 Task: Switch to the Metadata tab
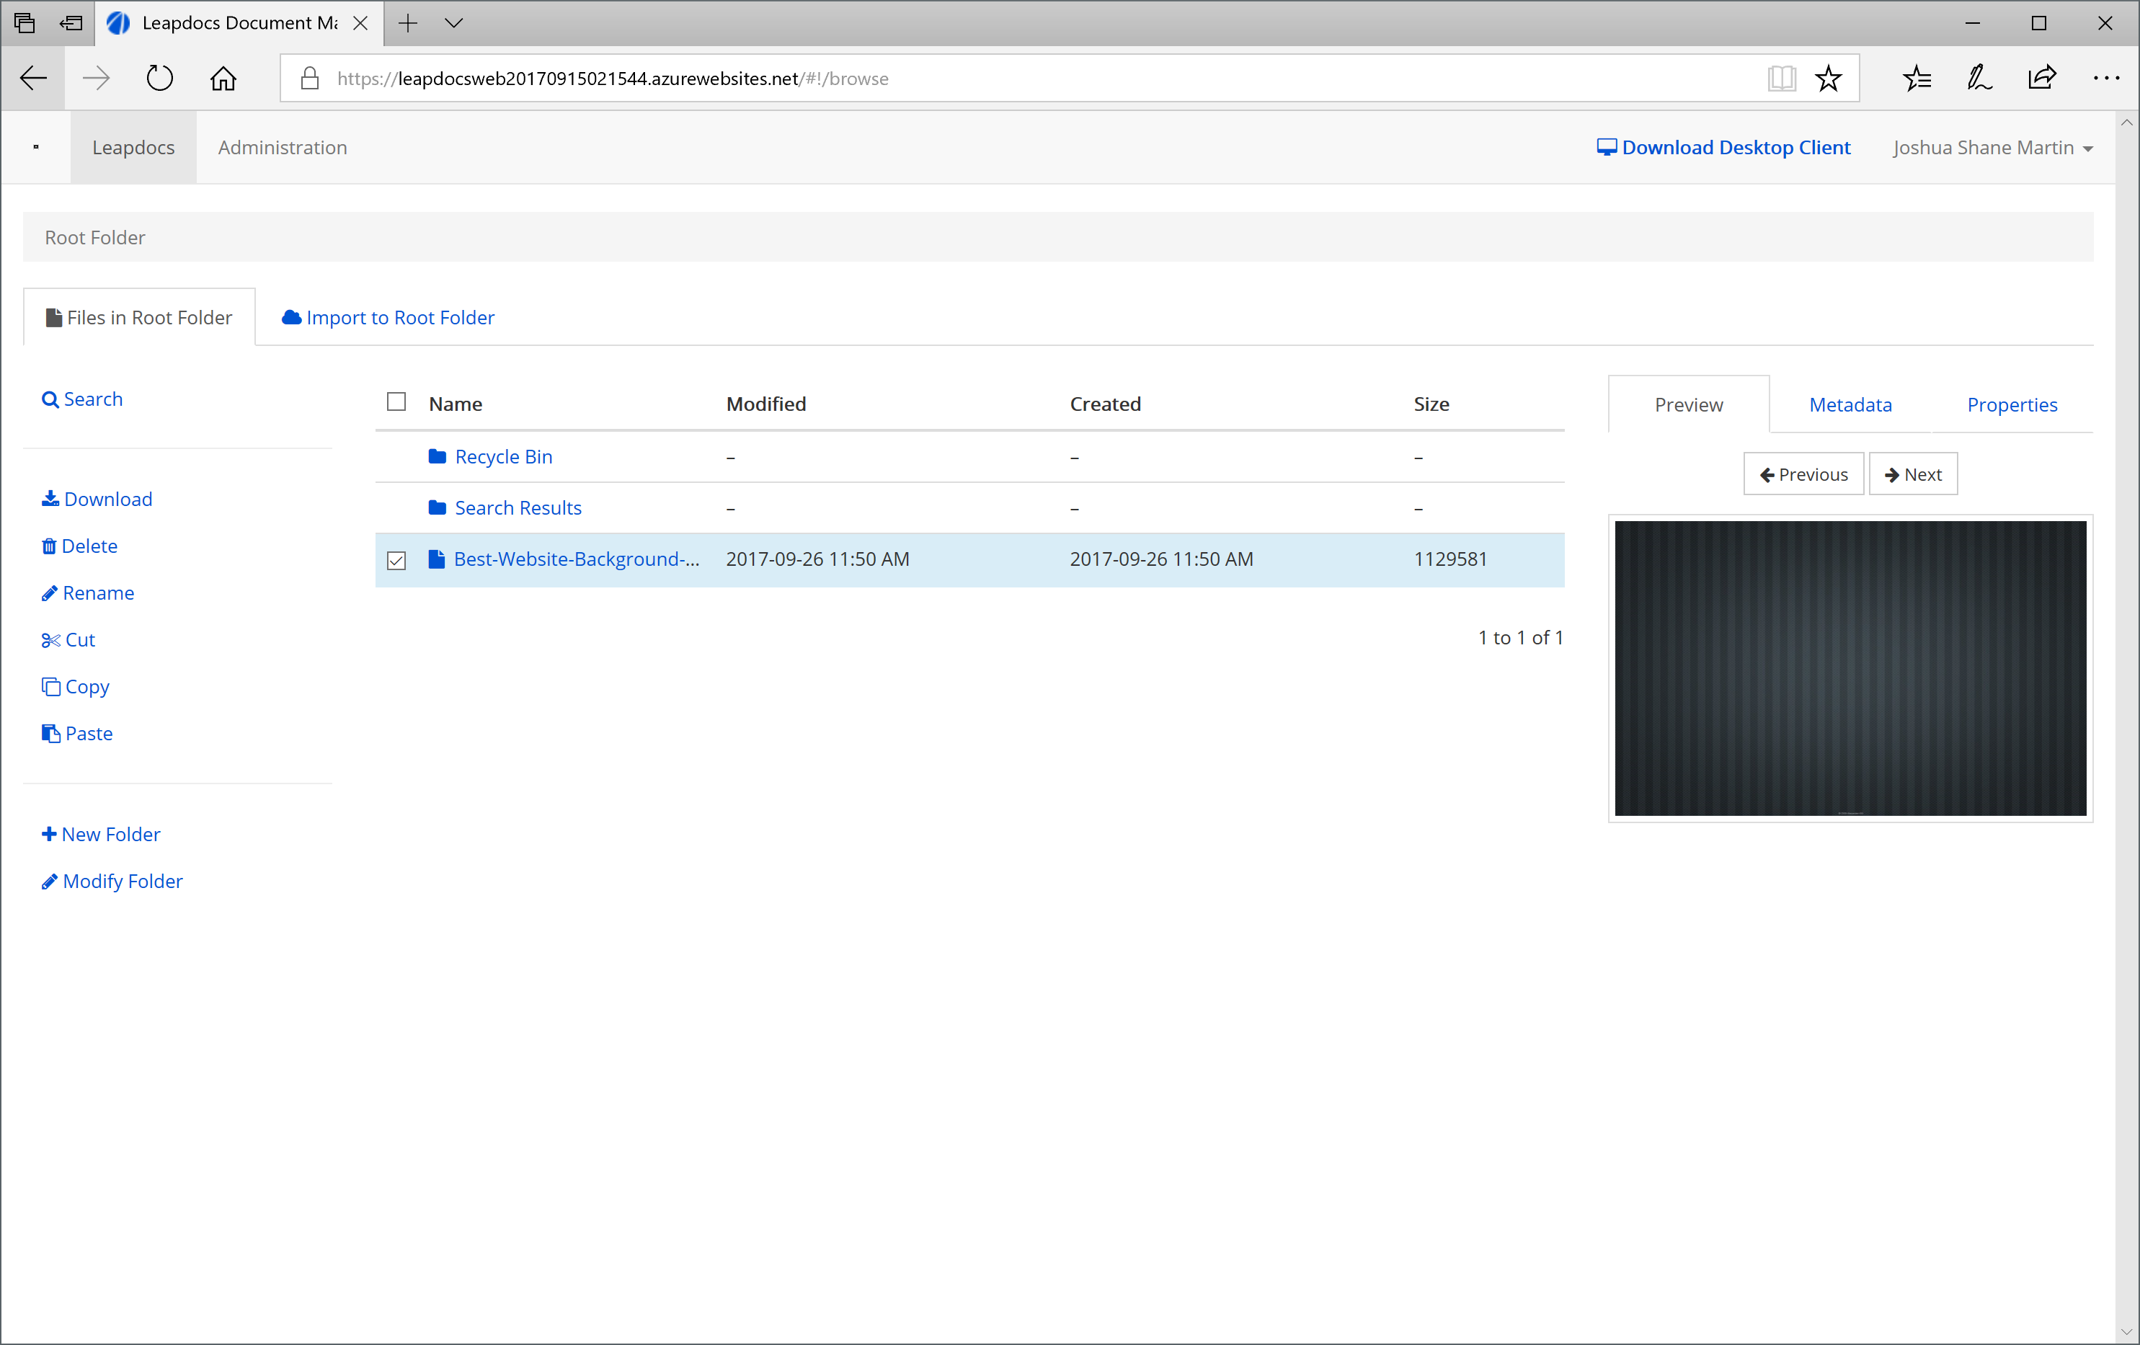(x=1850, y=404)
